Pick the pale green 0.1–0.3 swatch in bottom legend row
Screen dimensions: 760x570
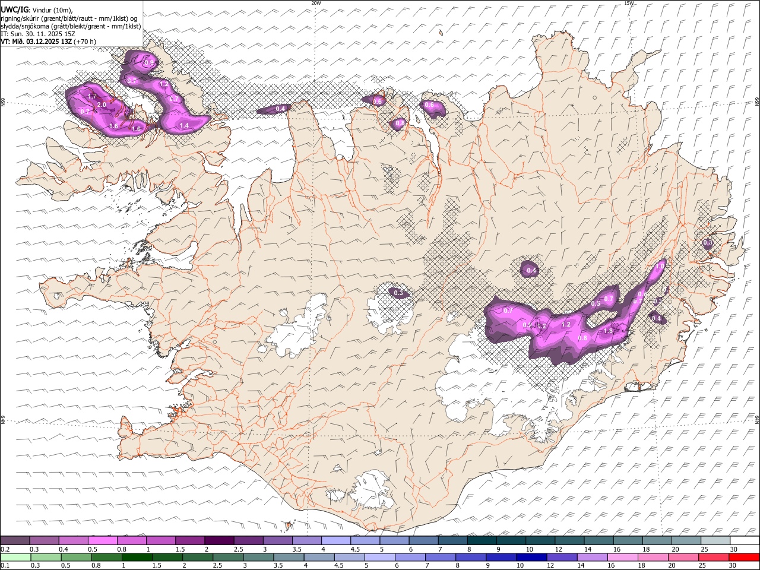click(x=15, y=557)
